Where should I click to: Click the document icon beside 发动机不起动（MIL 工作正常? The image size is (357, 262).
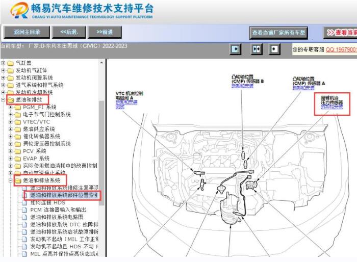click(x=24, y=239)
